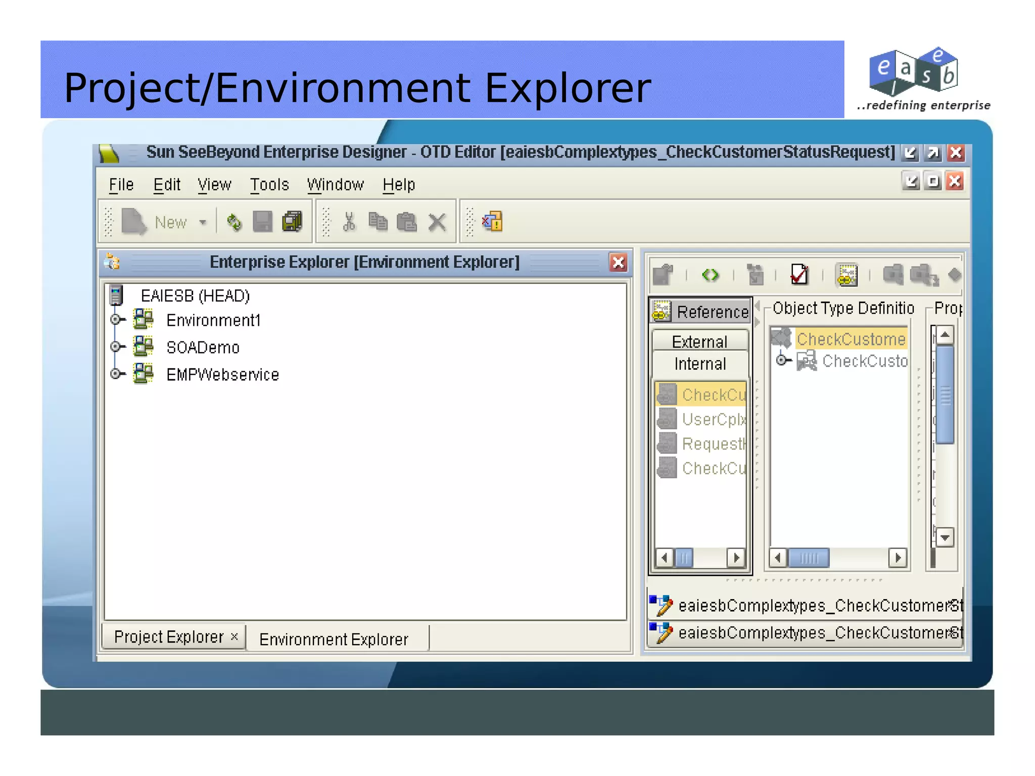Expand the EMPWebservice tree node
1035x776 pixels.
(x=116, y=374)
